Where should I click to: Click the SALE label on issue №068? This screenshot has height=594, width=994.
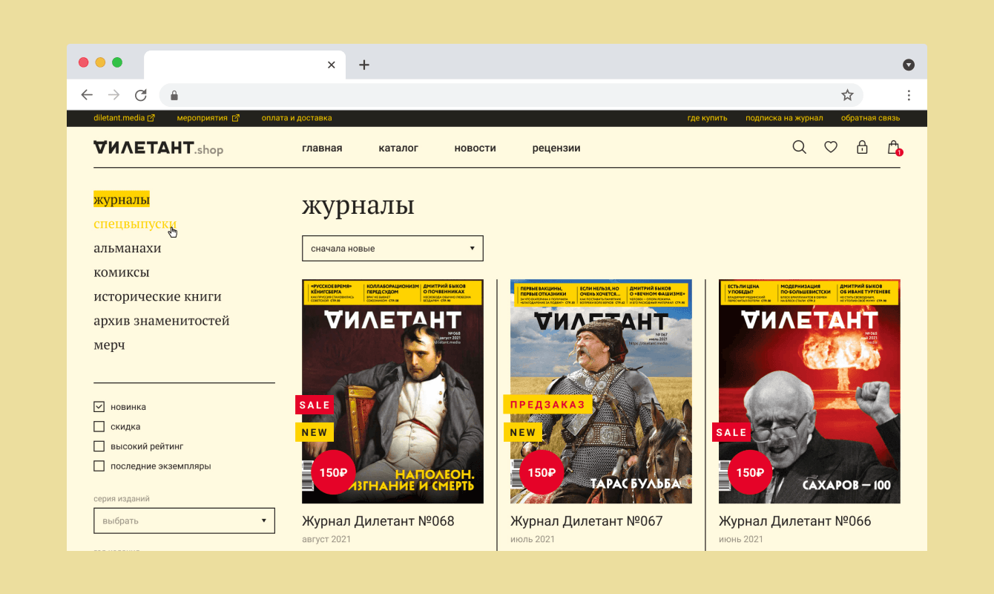click(315, 405)
